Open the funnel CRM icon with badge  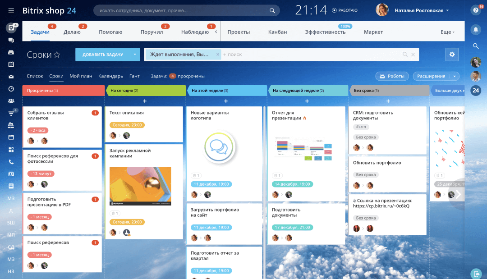11,113
